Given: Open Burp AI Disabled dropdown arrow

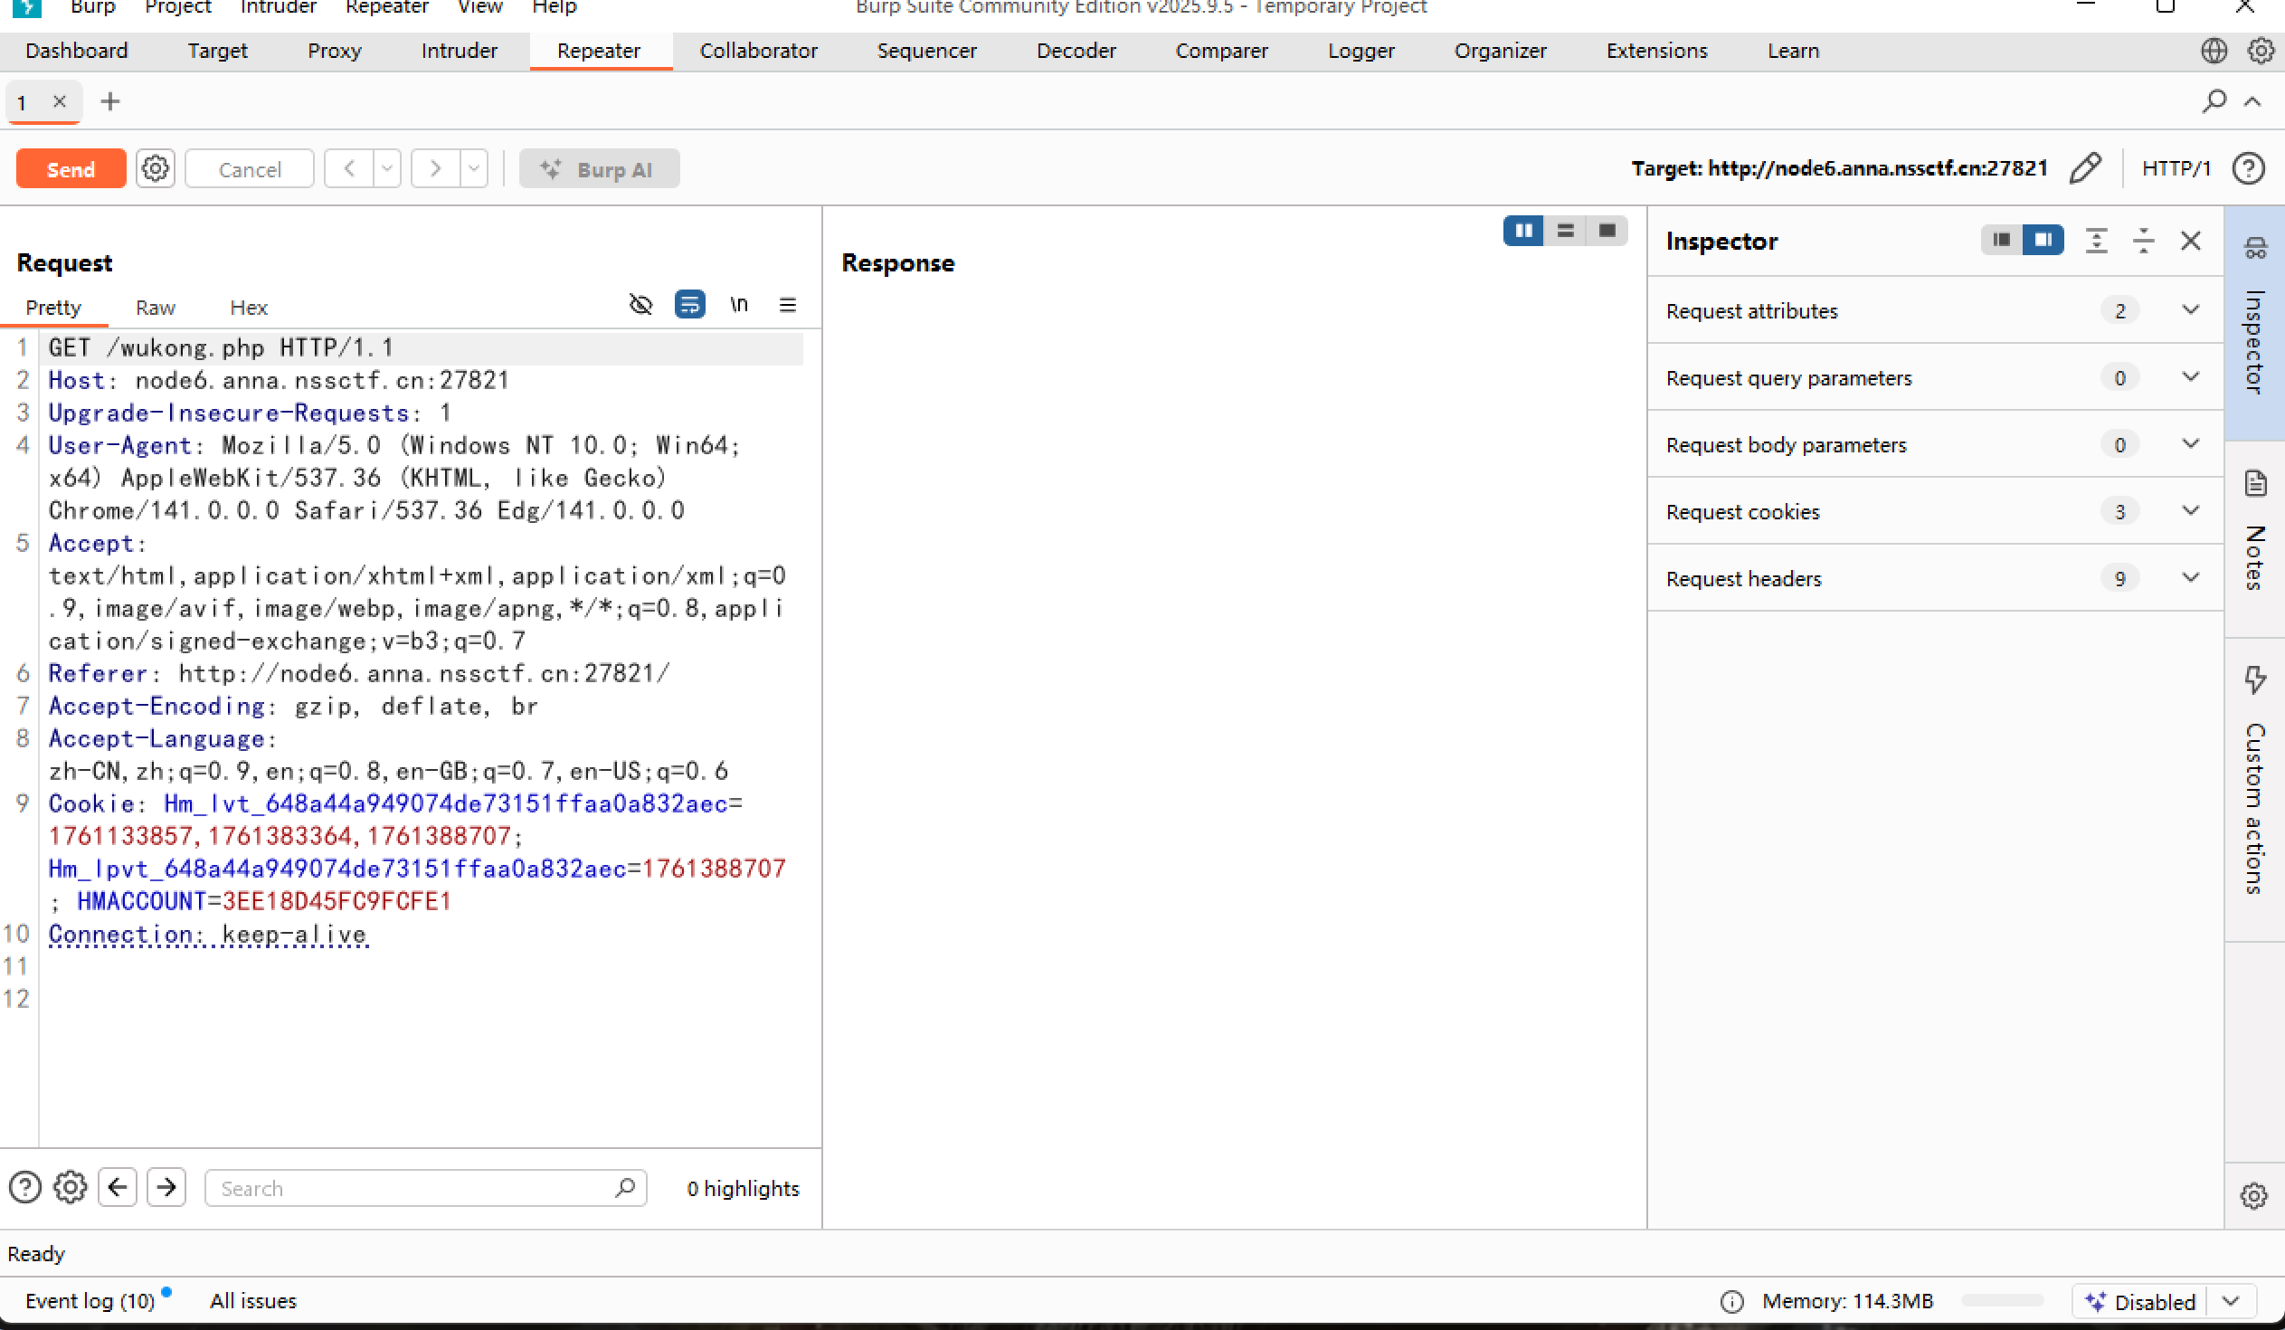Looking at the screenshot, I should tap(2232, 1301).
